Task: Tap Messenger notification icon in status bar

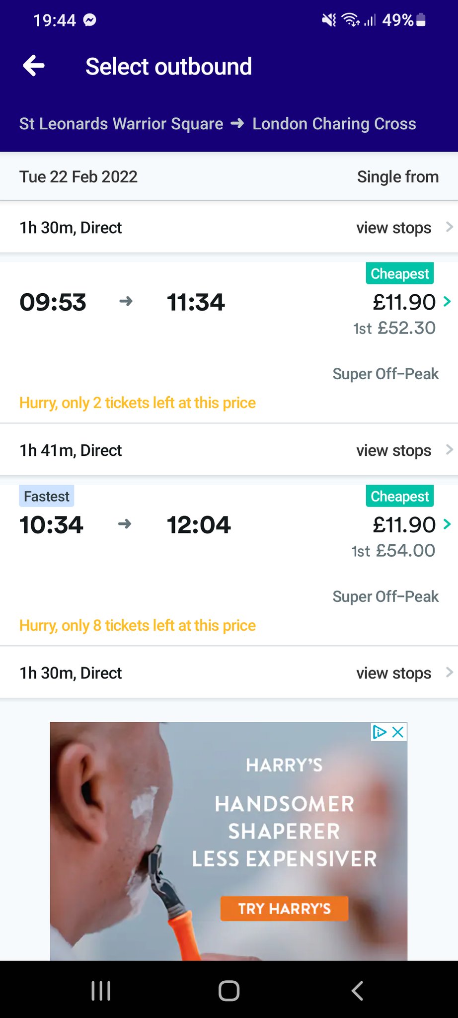Action: [x=90, y=20]
